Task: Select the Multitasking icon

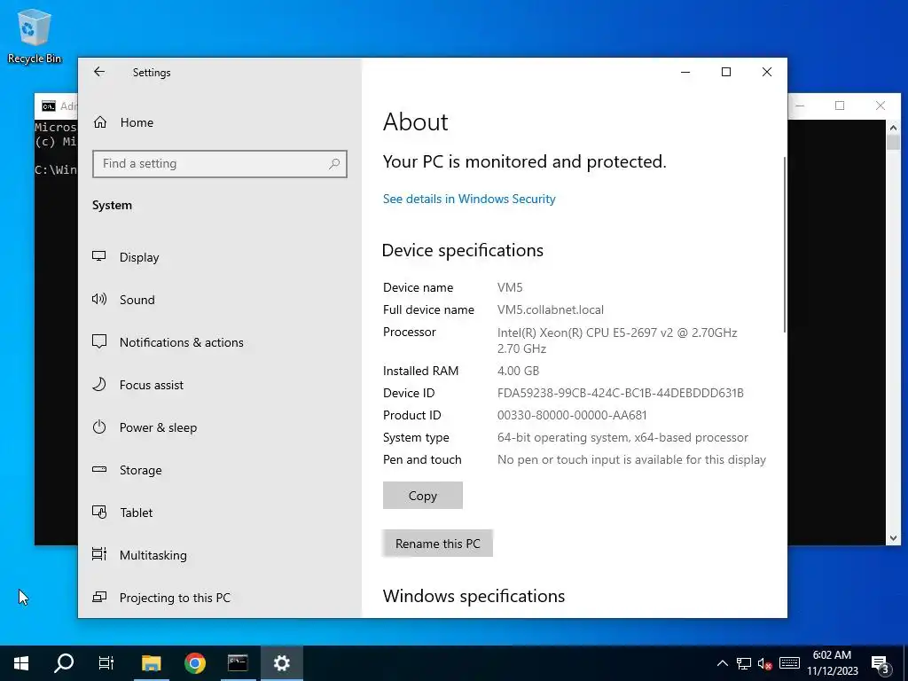Action: (x=99, y=555)
